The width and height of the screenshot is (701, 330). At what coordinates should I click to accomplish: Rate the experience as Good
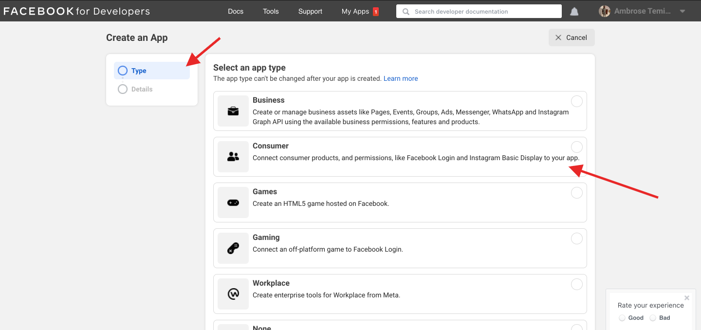pyautogui.click(x=622, y=318)
